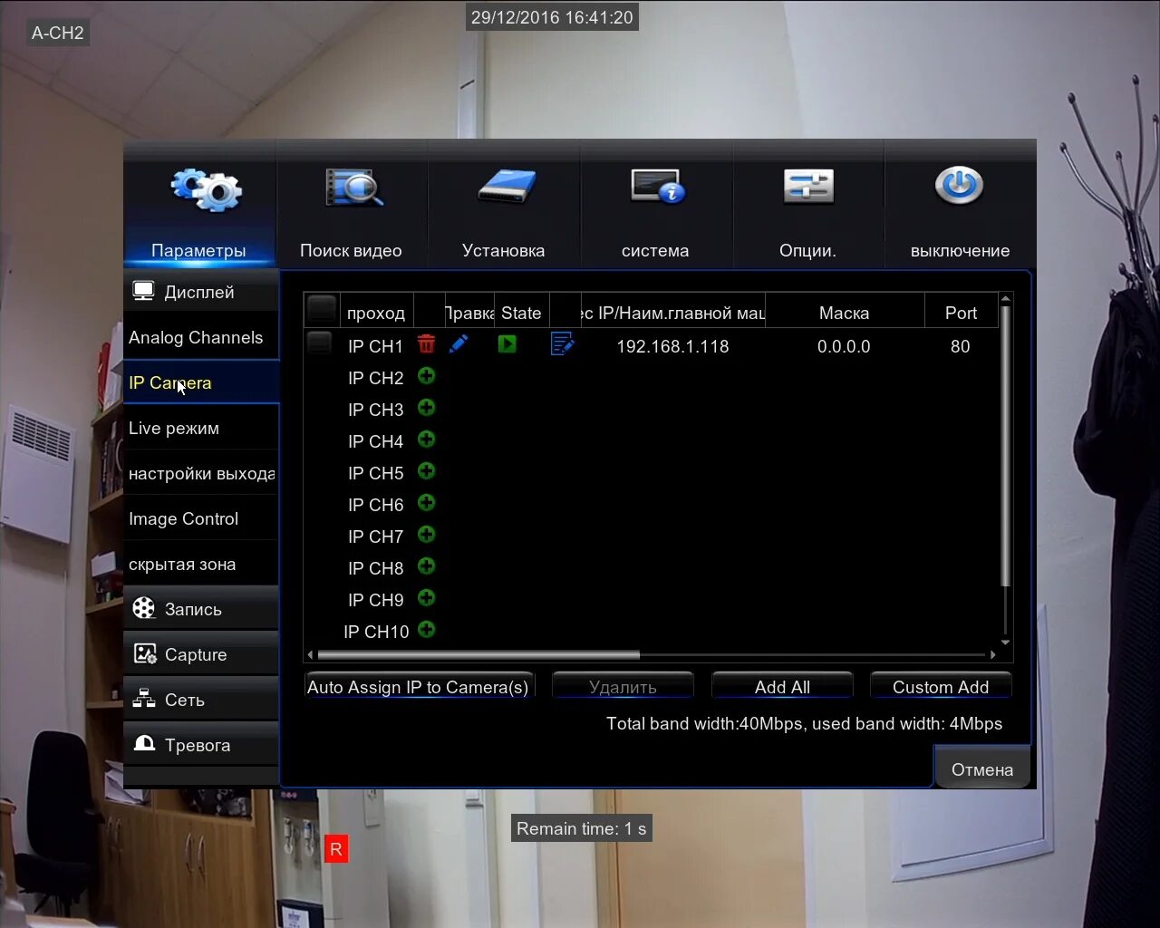Screen dimensions: 1160x928
Task: Add a camera to IP CH9
Action: click(426, 598)
